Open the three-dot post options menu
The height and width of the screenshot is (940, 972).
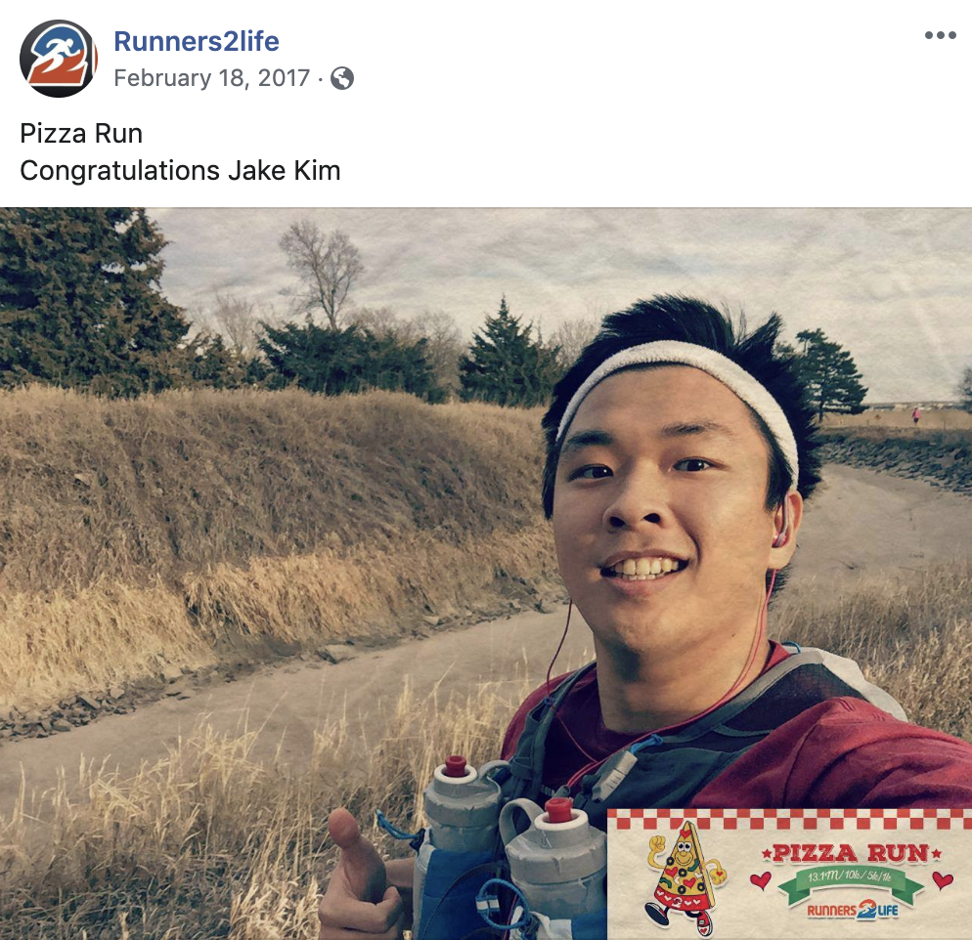940,35
